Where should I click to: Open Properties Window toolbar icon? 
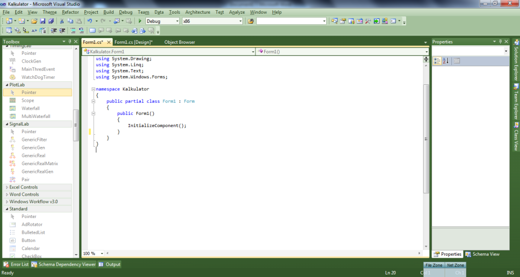pyautogui.click(x=343, y=21)
